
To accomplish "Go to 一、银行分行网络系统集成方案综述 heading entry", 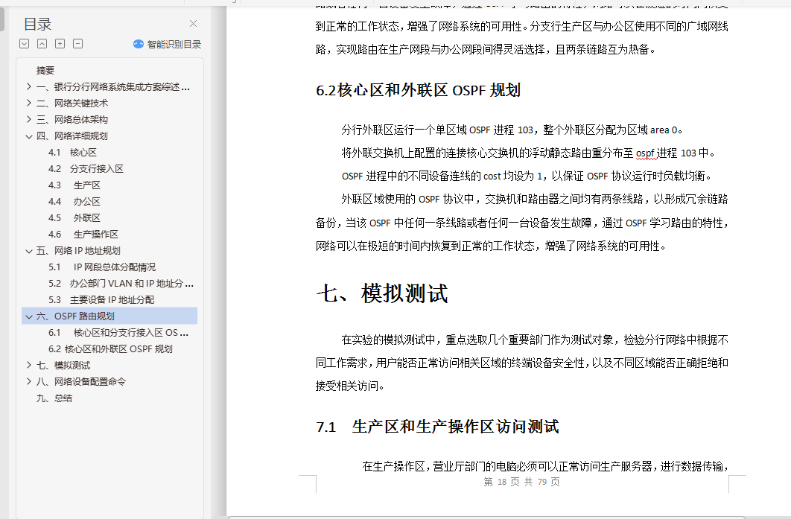I will (x=113, y=87).
